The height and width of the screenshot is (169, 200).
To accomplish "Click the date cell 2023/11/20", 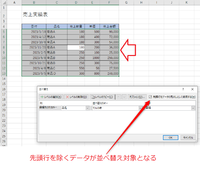I will pos(34,47).
